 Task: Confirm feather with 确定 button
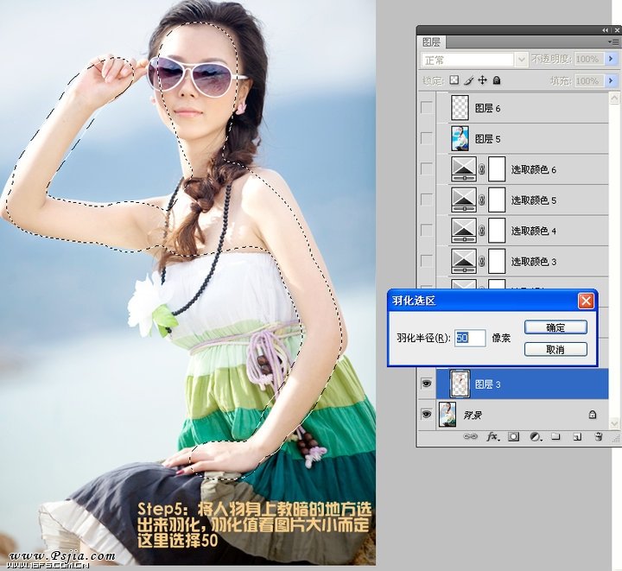[555, 327]
